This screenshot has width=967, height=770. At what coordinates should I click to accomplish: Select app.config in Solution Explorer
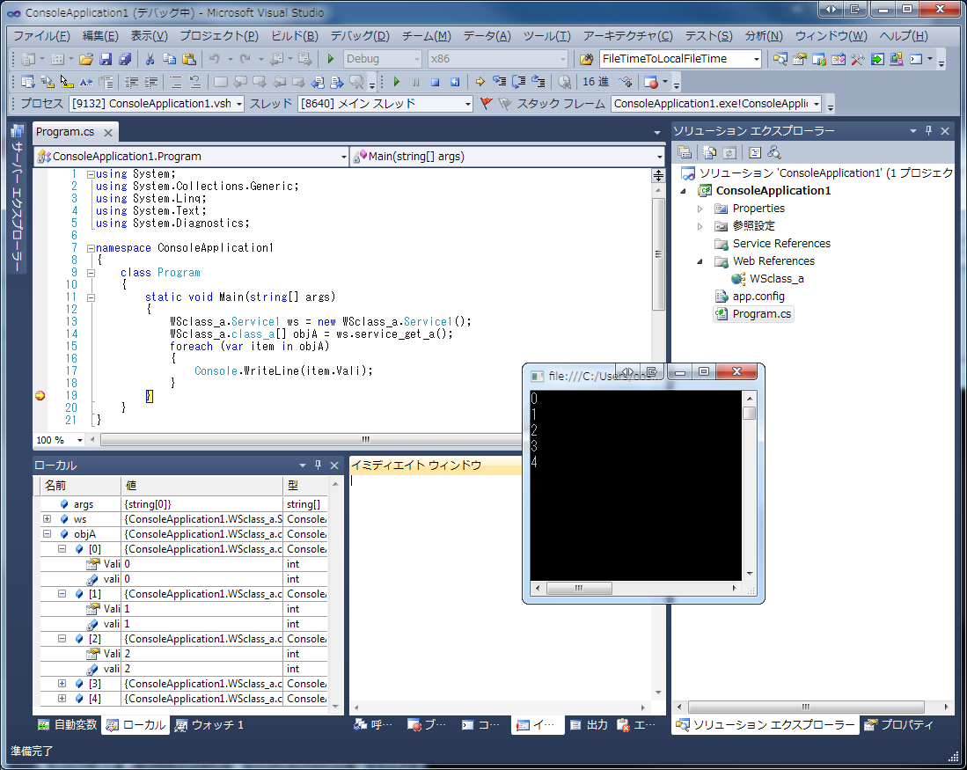(x=758, y=297)
